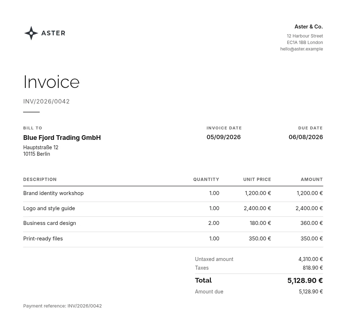
Task: Click the Aster star logo icon
Action: click(x=31, y=33)
